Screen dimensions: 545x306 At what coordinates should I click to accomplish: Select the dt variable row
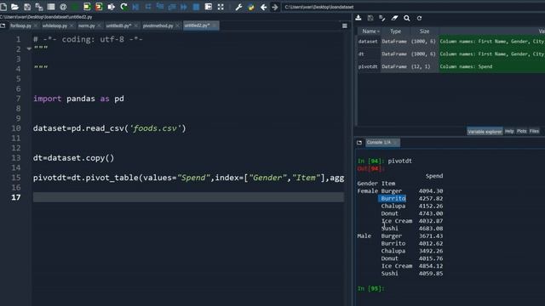[451, 54]
